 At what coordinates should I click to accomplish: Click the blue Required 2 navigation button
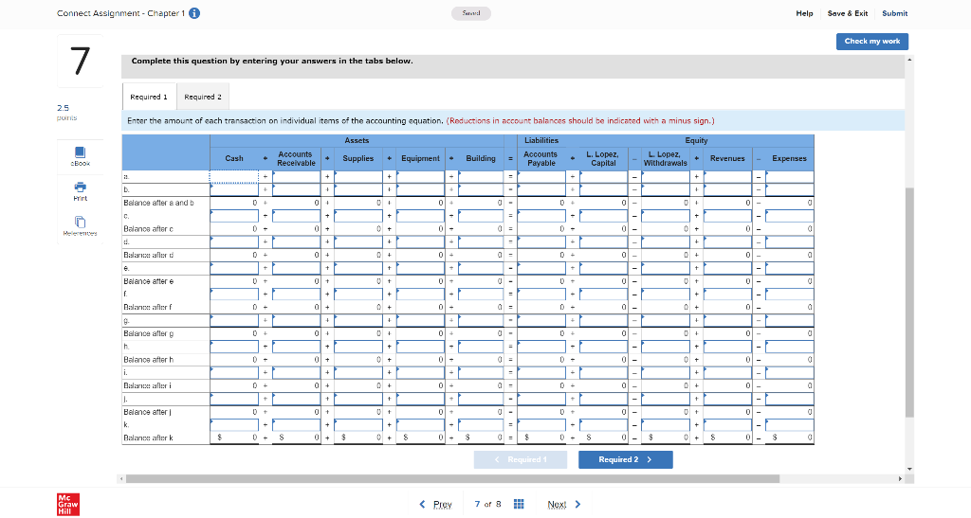(x=626, y=459)
